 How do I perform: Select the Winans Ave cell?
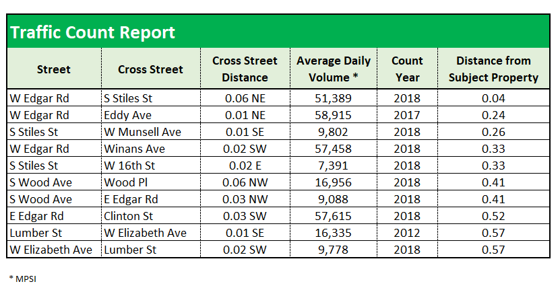point(134,149)
